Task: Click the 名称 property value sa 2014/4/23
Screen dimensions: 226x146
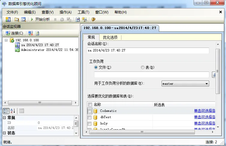Action: (x=56, y=128)
